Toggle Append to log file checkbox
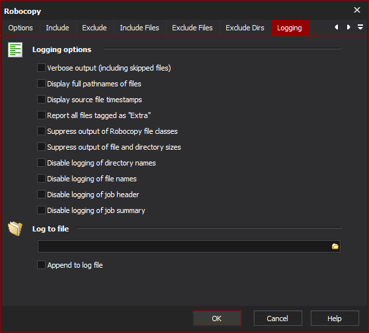The width and height of the screenshot is (369, 333). click(x=41, y=265)
